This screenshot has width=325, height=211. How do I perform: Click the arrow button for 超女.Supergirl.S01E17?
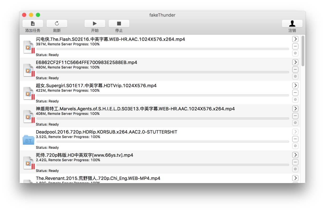pyautogui.click(x=295, y=85)
